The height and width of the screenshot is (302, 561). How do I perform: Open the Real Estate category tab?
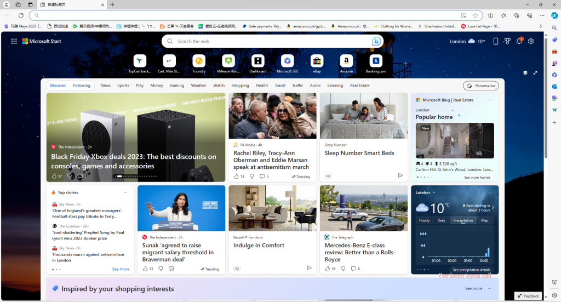[359, 86]
